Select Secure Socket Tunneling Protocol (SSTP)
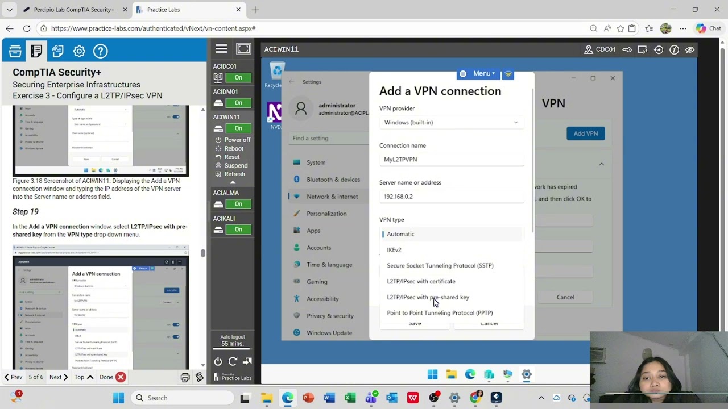This screenshot has width=728, height=409. pyautogui.click(x=451, y=266)
